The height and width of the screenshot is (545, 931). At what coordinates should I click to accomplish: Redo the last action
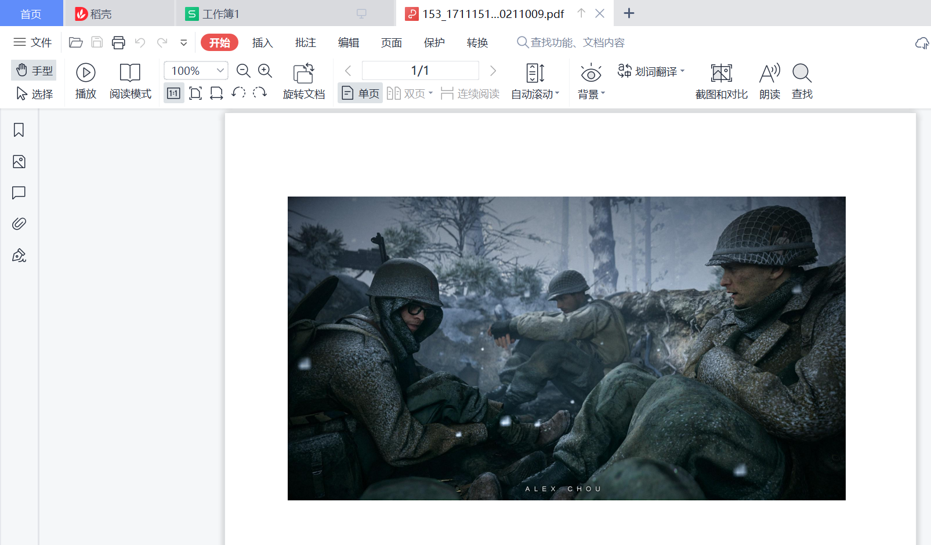click(x=162, y=42)
